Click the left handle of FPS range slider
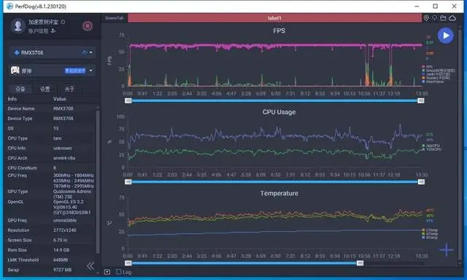Viewport: 467px width, 280px height. click(128, 101)
